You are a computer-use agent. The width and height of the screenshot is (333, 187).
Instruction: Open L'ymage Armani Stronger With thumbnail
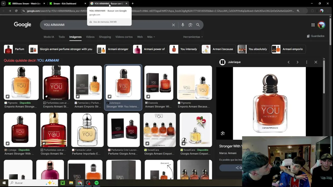(x=20, y=130)
